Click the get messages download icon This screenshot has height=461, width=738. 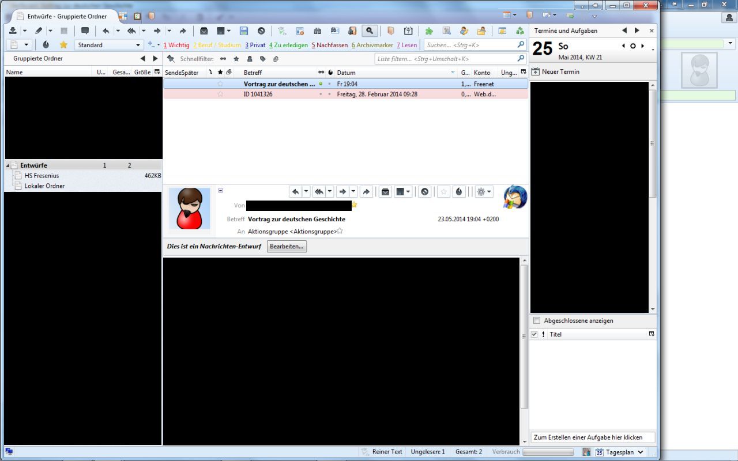13,31
